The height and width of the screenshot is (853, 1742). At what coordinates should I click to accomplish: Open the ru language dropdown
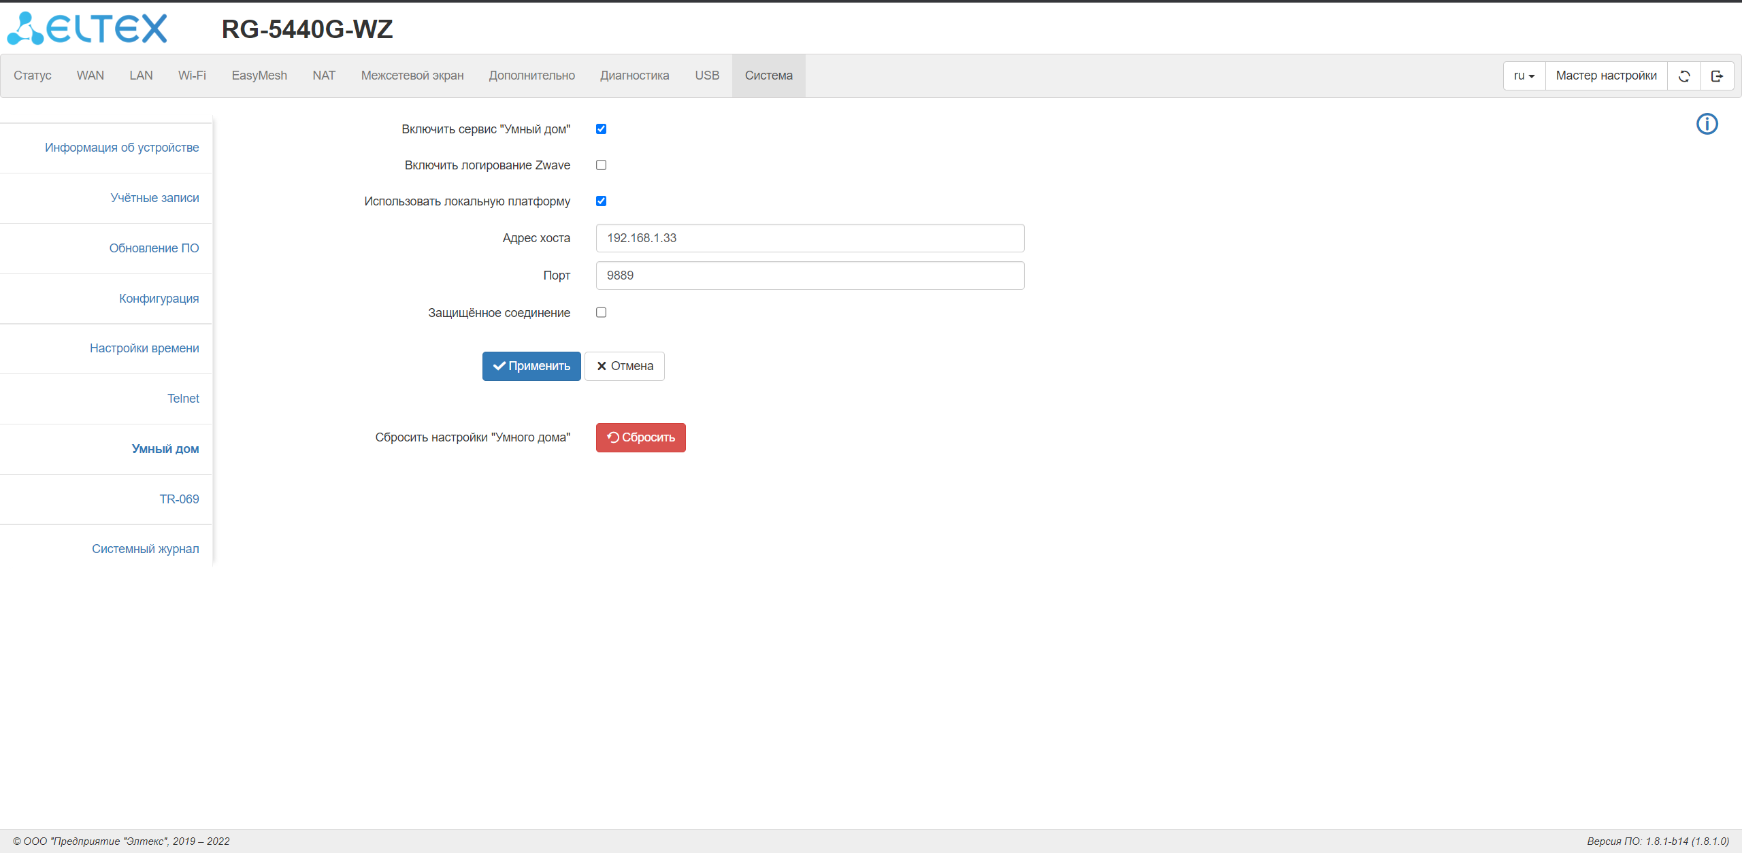(x=1524, y=76)
